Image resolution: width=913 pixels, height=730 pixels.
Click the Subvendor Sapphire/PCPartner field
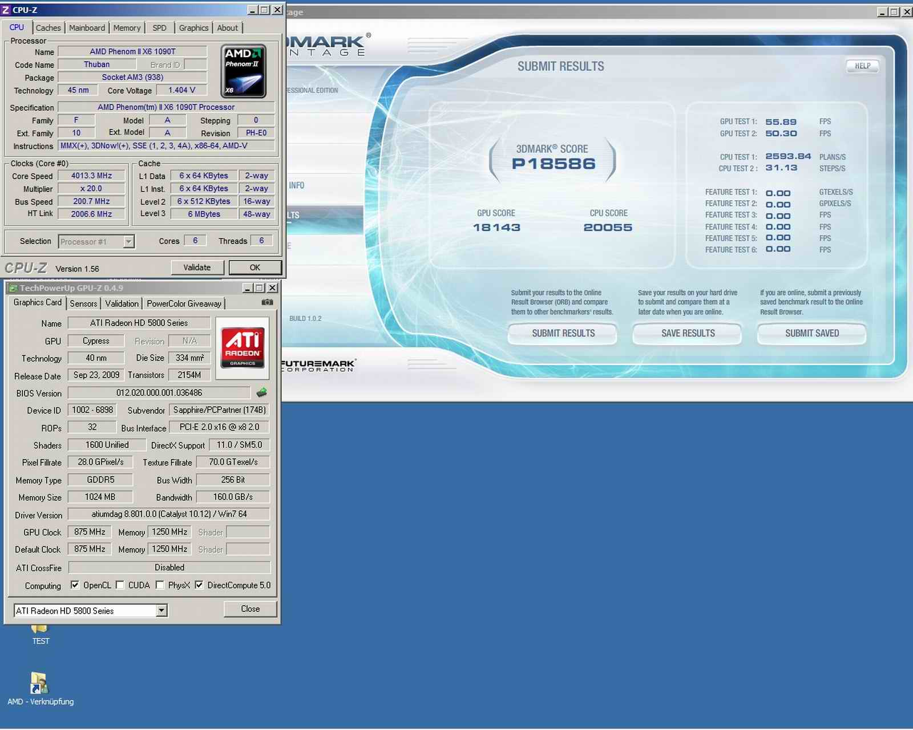[x=219, y=410]
